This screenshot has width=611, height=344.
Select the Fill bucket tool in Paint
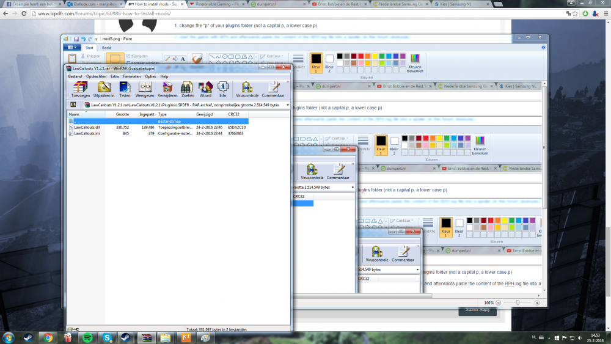coord(175,59)
